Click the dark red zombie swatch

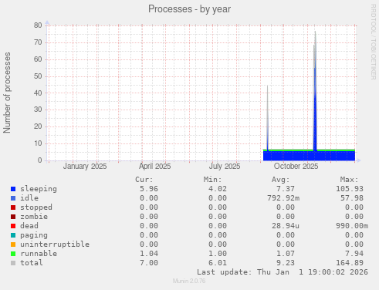pyautogui.click(x=13, y=217)
